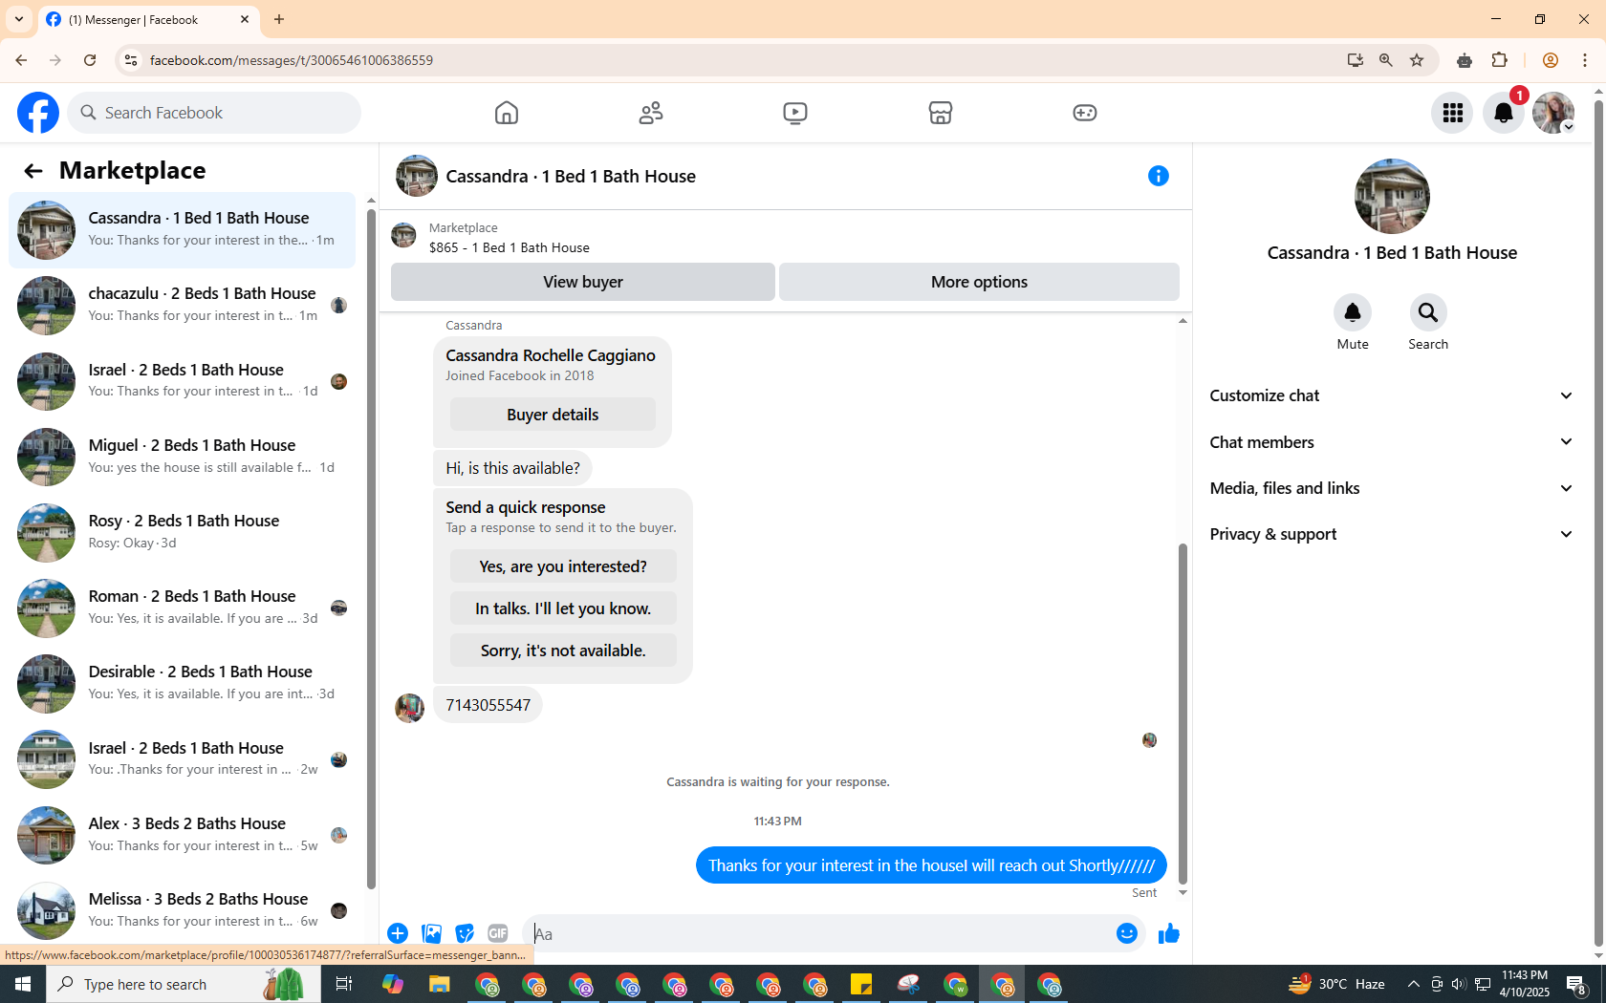Send quick reply 'Sorry, it's not available.'
Screen dimensions: 1606x1003
563,651
